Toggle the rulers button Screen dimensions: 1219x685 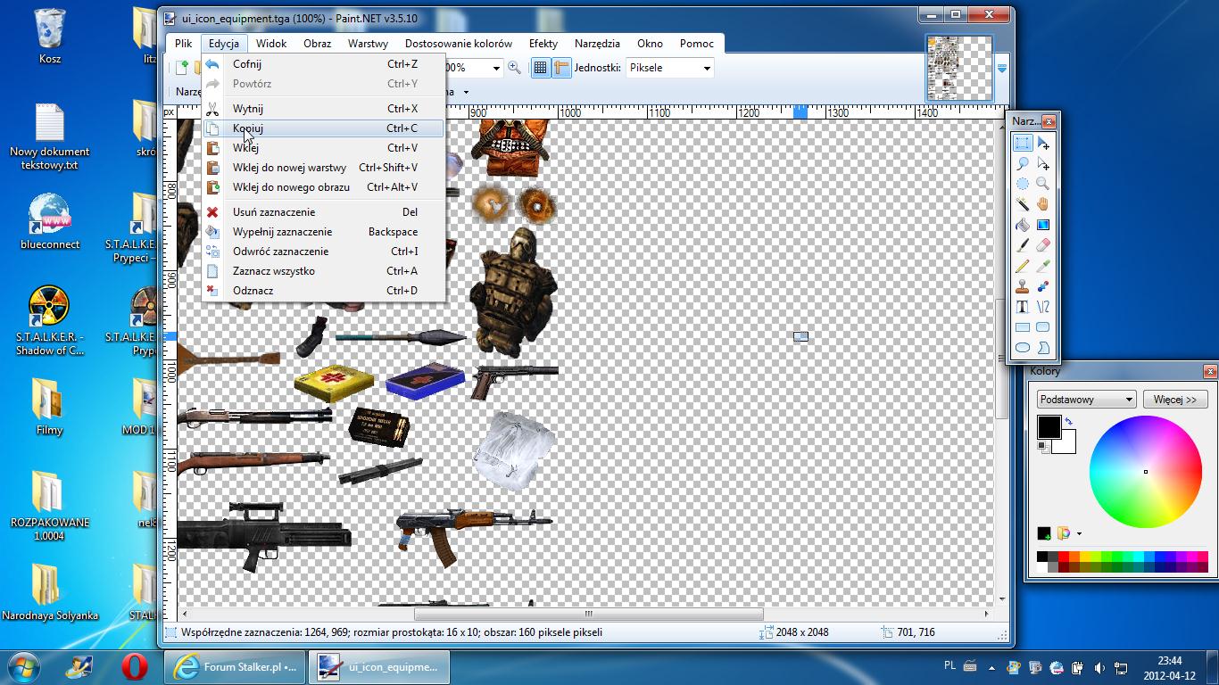pyautogui.click(x=561, y=68)
